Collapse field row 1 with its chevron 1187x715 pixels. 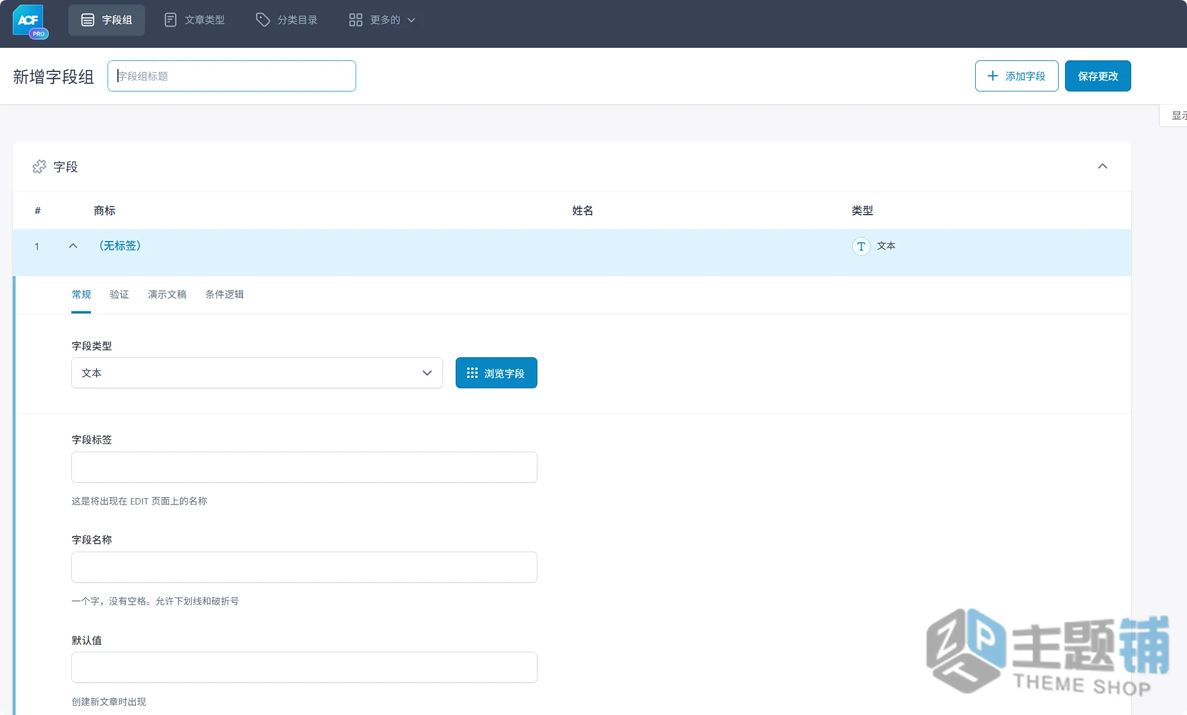73,246
